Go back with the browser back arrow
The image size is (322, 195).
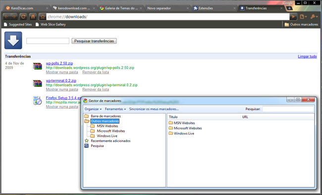6,17
